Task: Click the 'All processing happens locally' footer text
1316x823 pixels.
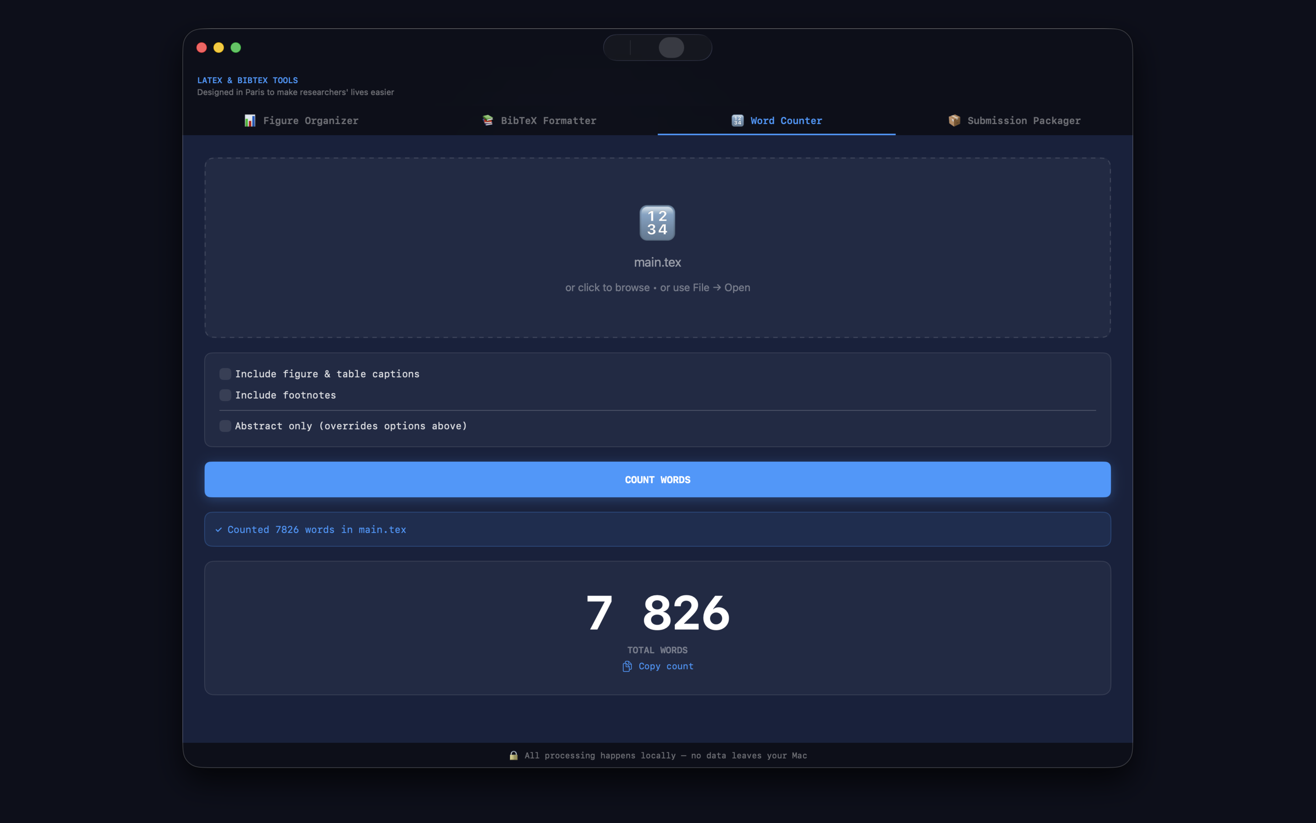Action: 666,755
